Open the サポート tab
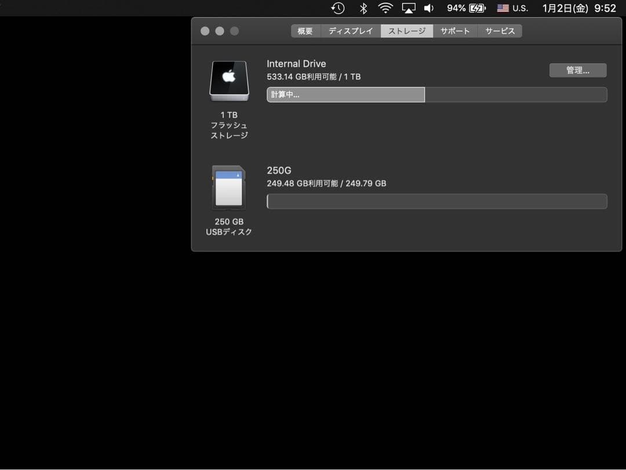626x470 pixels. click(455, 31)
